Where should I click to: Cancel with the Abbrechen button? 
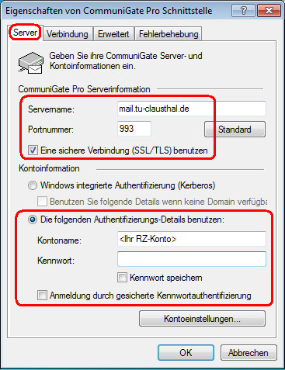(x=249, y=352)
